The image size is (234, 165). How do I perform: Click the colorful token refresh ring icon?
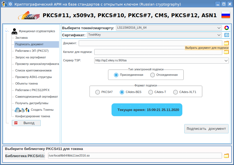pos(226,28)
